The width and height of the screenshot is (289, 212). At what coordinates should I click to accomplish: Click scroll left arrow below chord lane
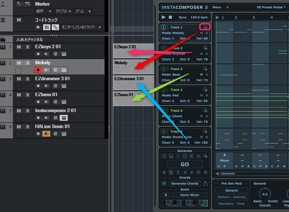click(217, 173)
